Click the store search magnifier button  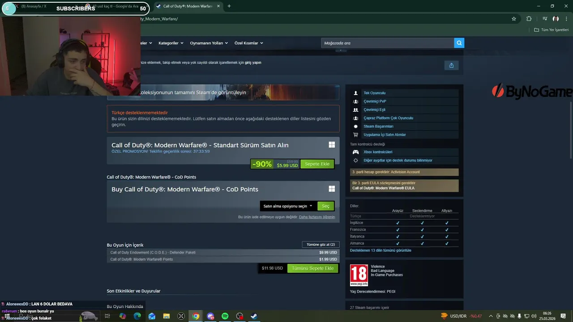coord(459,43)
